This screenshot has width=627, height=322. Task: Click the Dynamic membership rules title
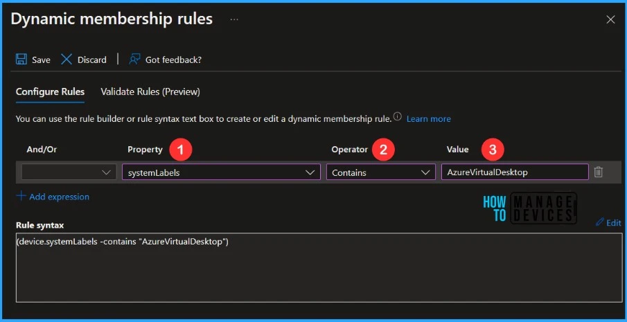tap(112, 19)
